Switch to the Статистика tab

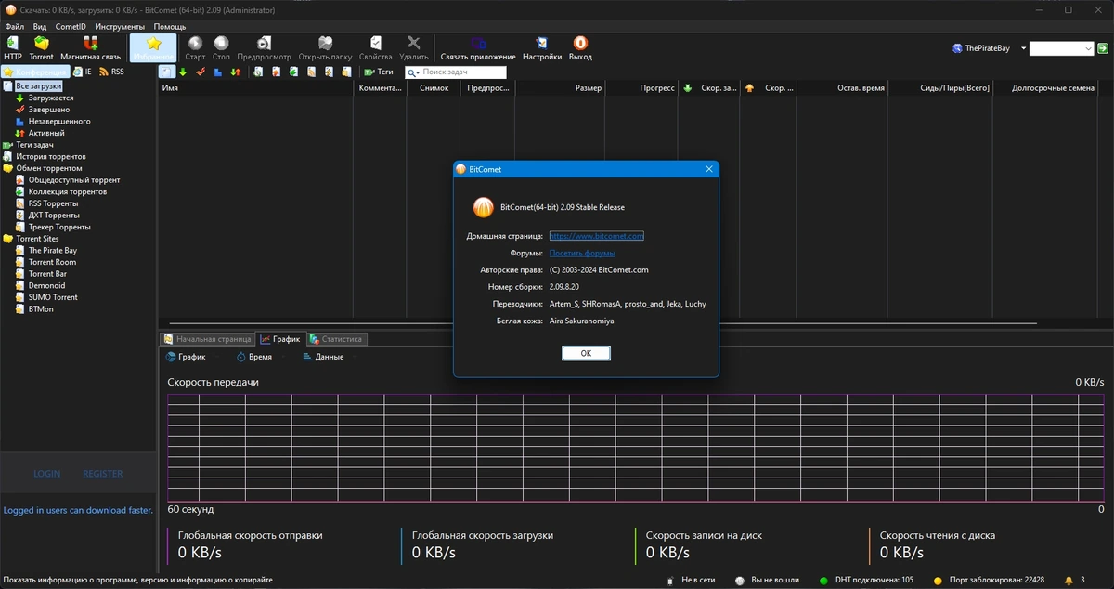tap(337, 339)
